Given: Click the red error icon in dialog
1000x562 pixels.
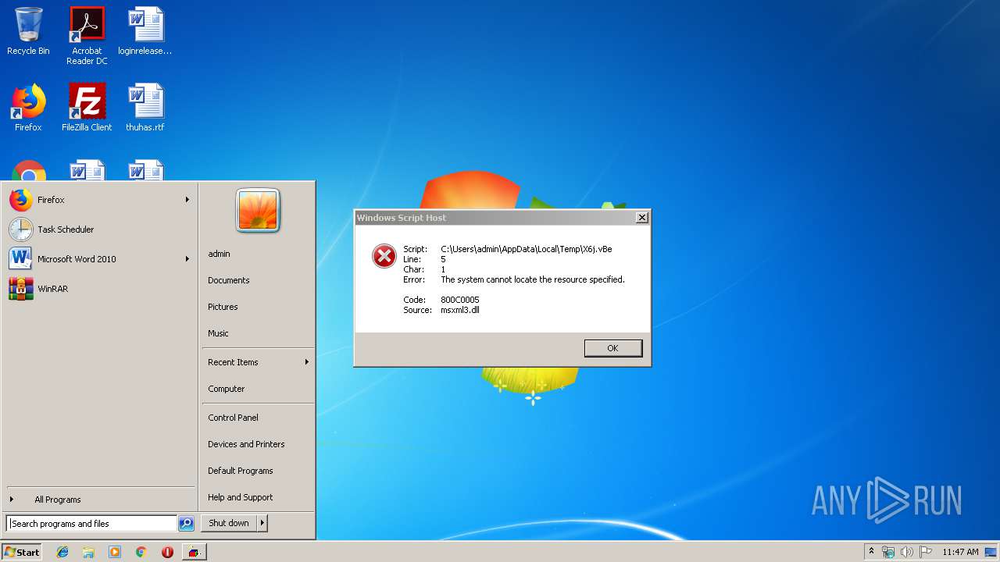Looking at the screenshot, I should coord(384,256).
